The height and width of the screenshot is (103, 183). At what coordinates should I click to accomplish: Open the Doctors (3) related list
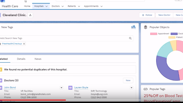tap(11, 81)
